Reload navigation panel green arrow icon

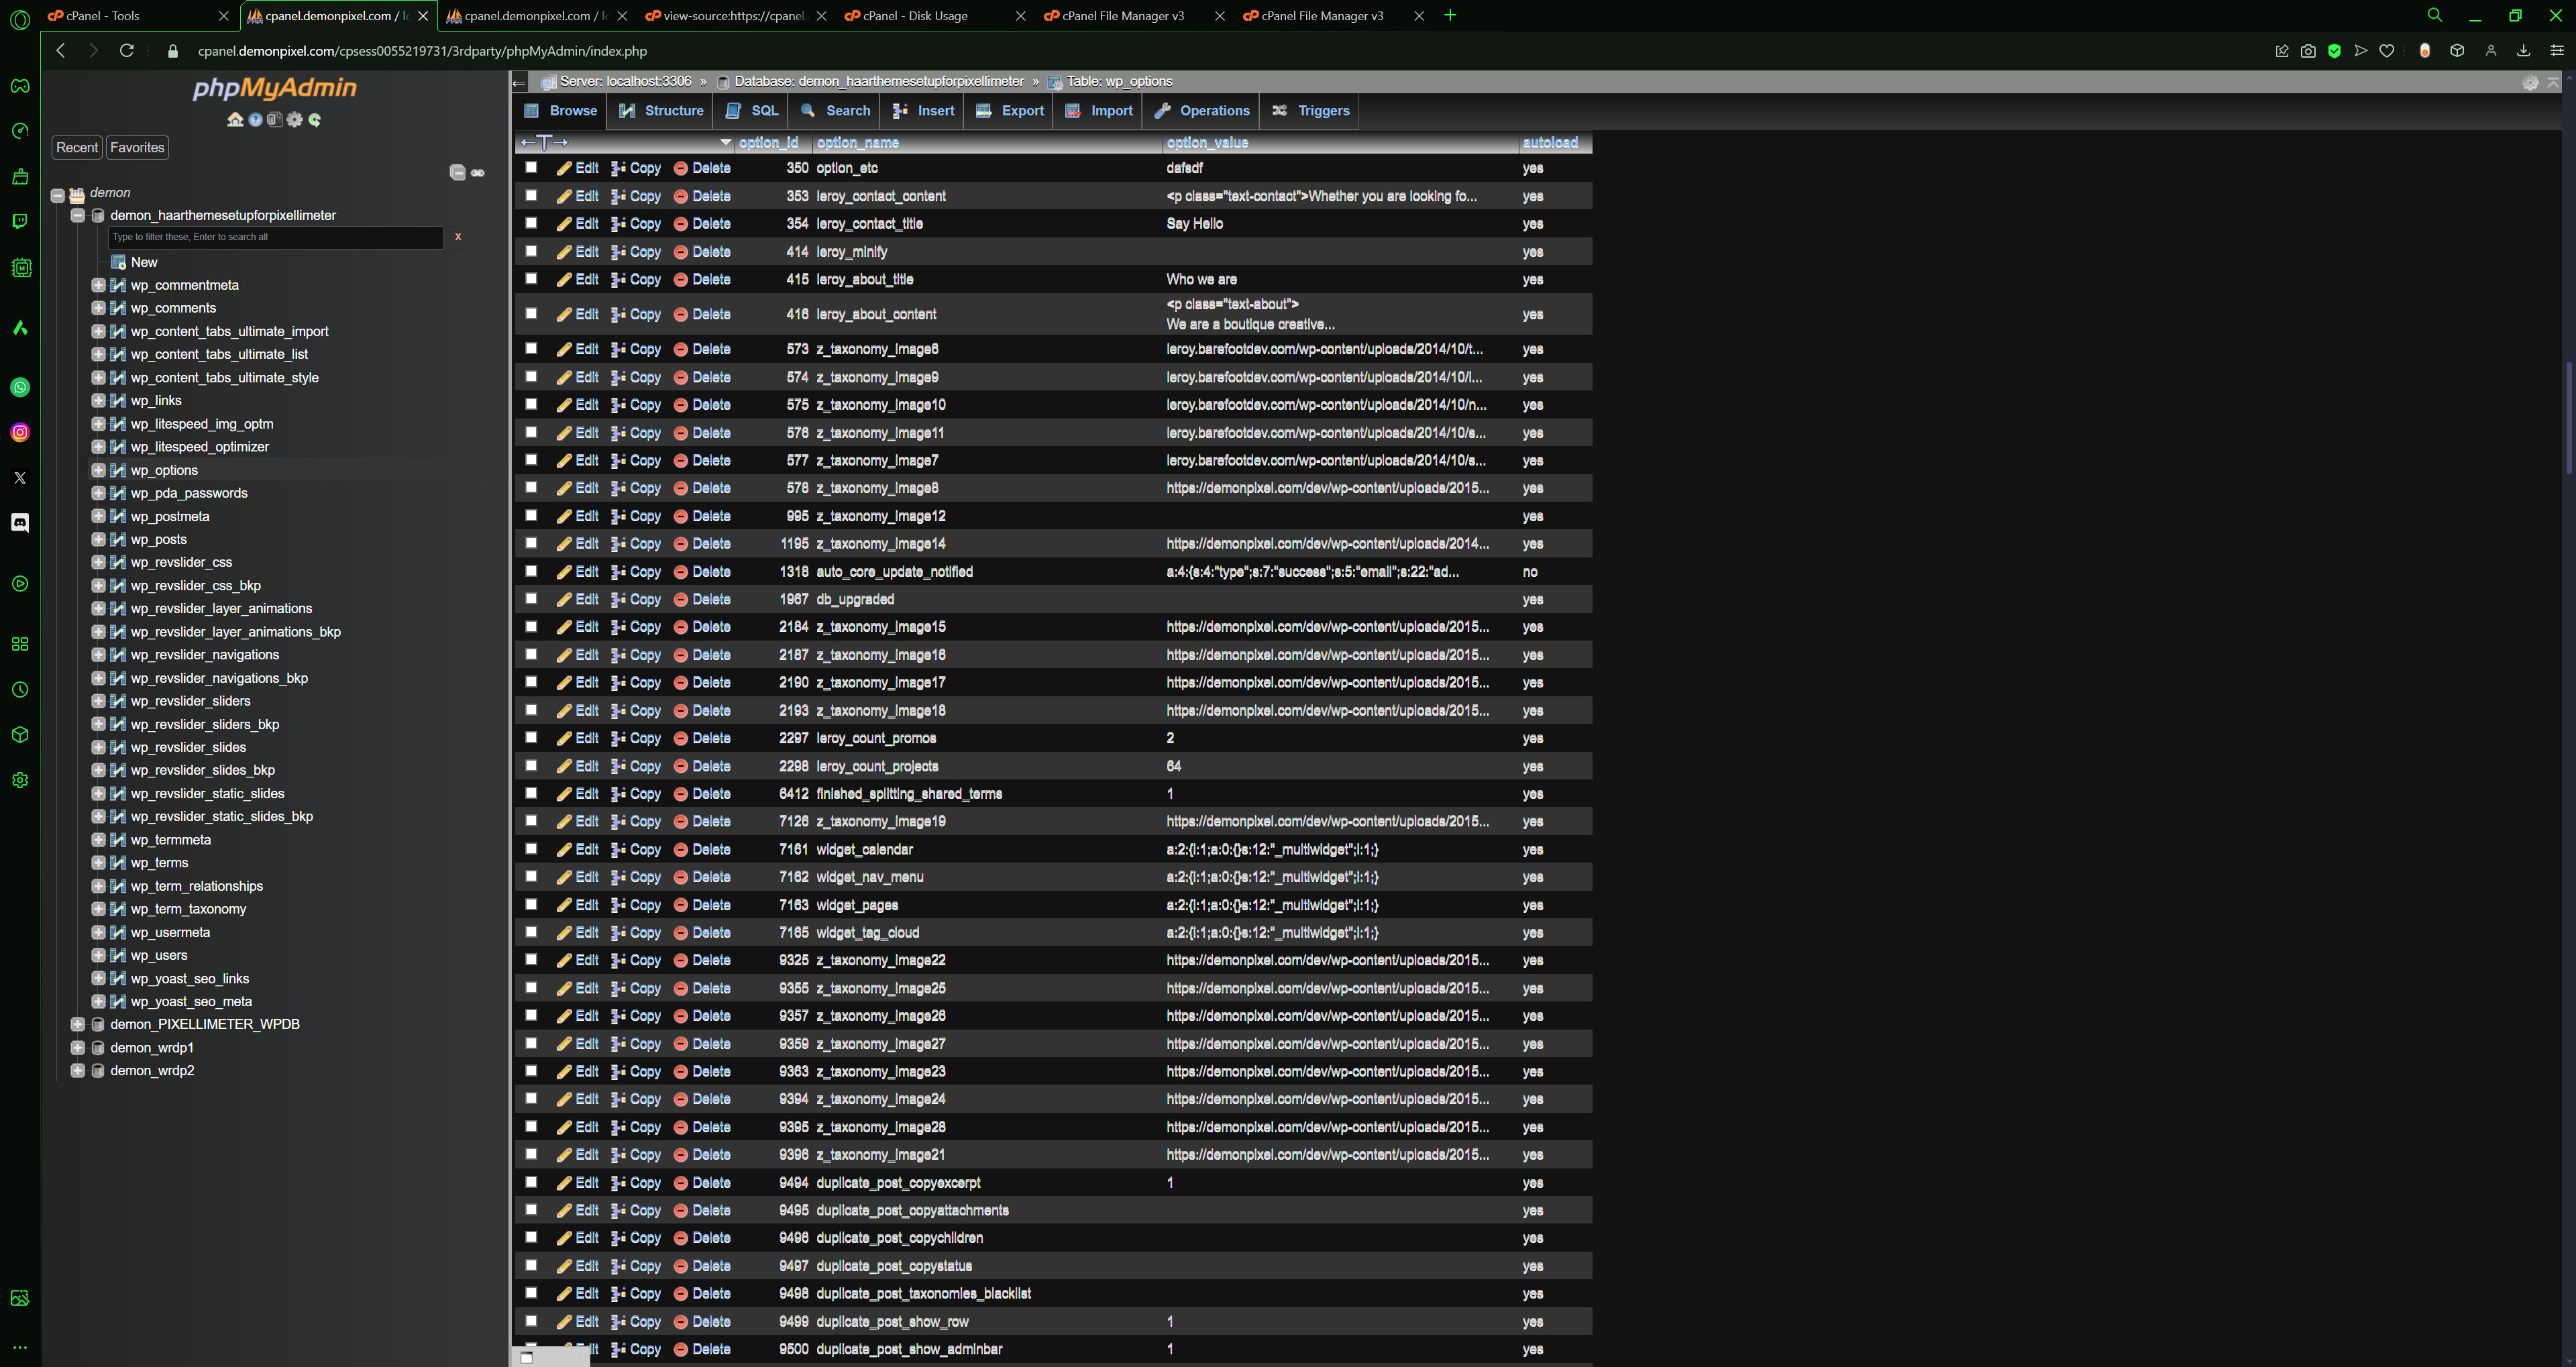(315, 120)
